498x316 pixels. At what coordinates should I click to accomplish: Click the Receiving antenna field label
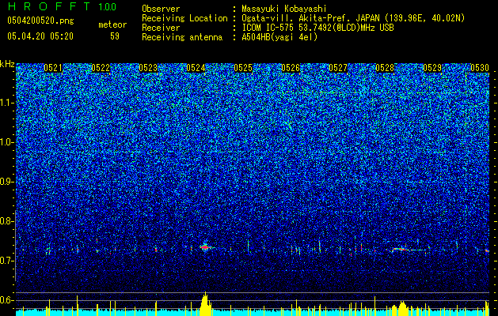click(182, 37)
